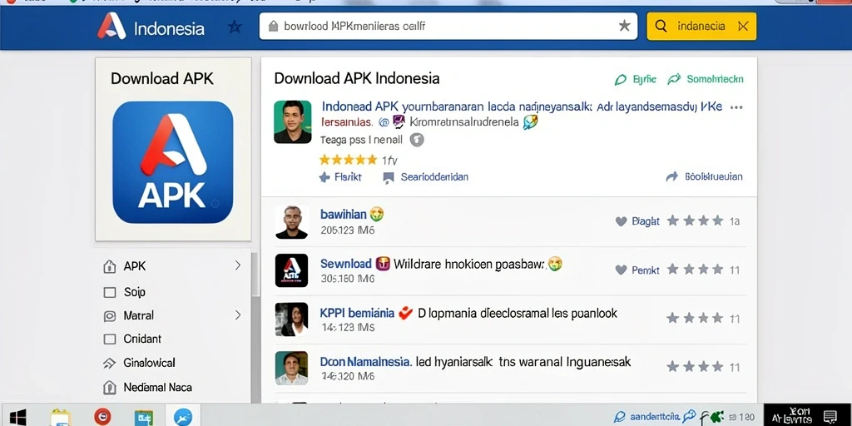Click the star icon inside the search field
Image resolution: width=852 pixels, height=426 pixels.
tap(625, 26)
